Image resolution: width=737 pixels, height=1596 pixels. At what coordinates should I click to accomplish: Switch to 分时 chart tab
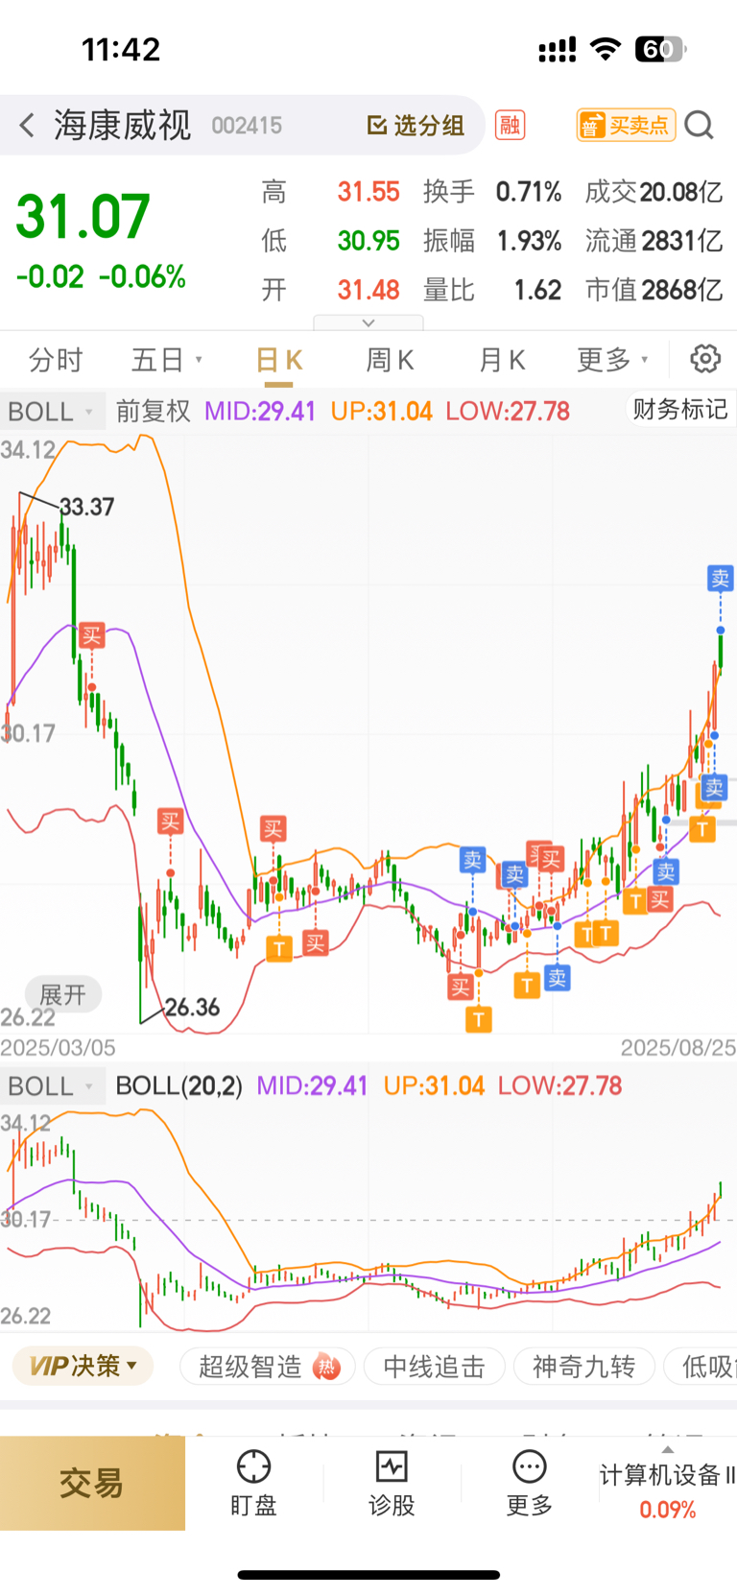(x=56, y=360)
